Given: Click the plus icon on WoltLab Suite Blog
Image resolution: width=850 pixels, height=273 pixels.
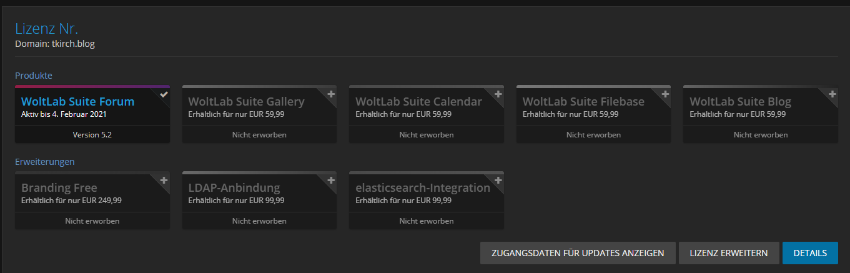Looking at the screenshot, I should point(832,94).
